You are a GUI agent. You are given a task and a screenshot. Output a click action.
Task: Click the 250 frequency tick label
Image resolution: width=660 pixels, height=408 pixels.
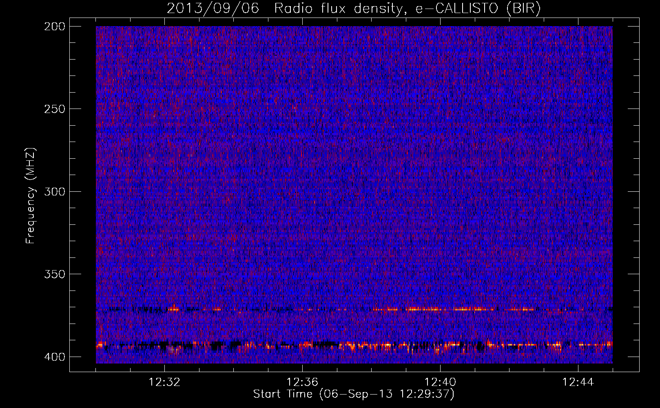(x=54, y=109)
